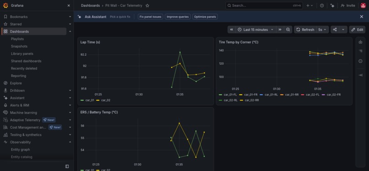
Task: Click the Optimize panels button
Action: (205, 16)
